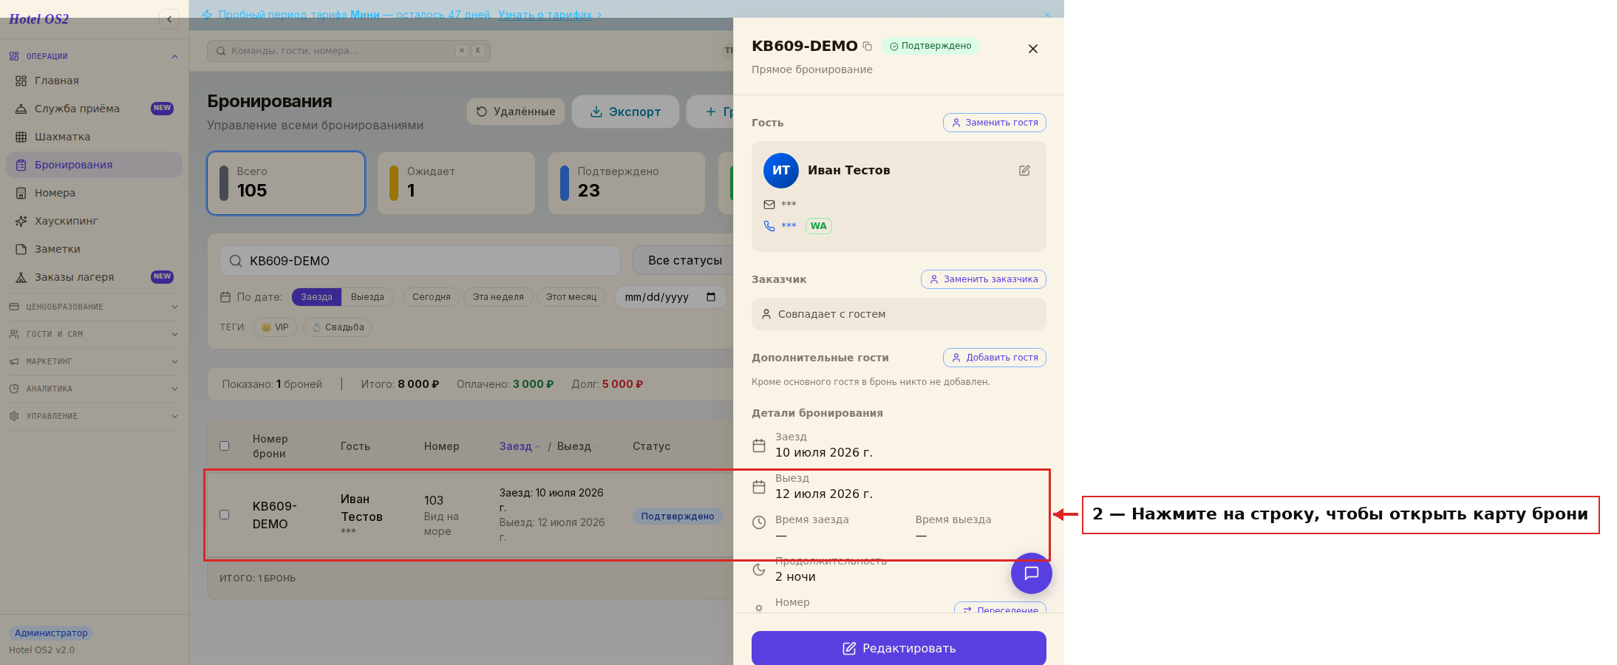Click the calendar icon in date field
This screenshot has width=1617, height=665.
coord(711,297)
